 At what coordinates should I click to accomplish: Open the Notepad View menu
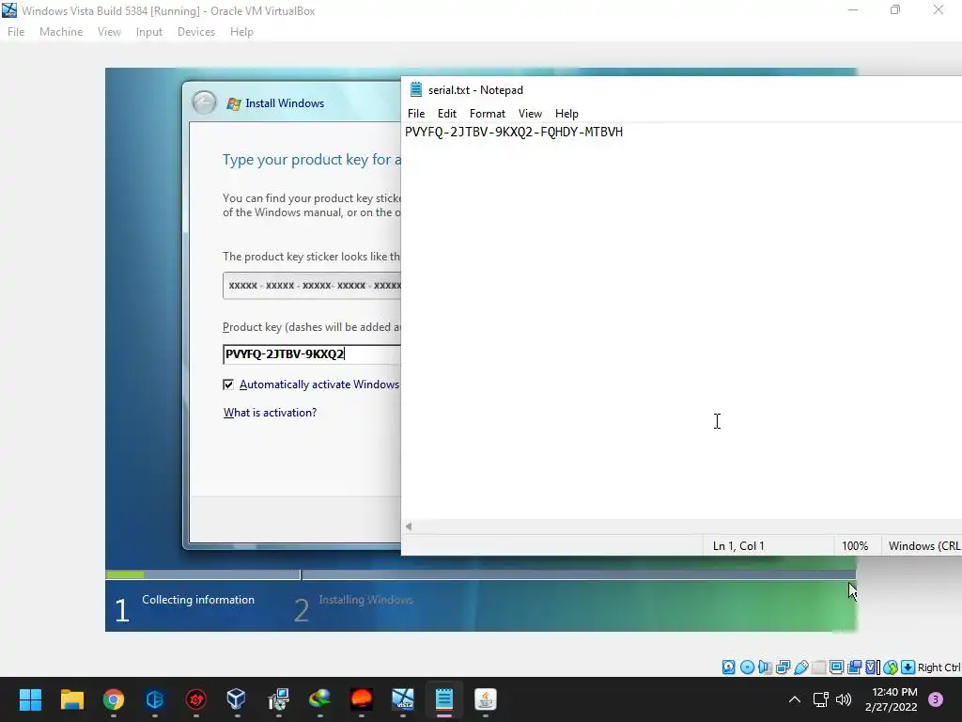(x=530, y=114)
